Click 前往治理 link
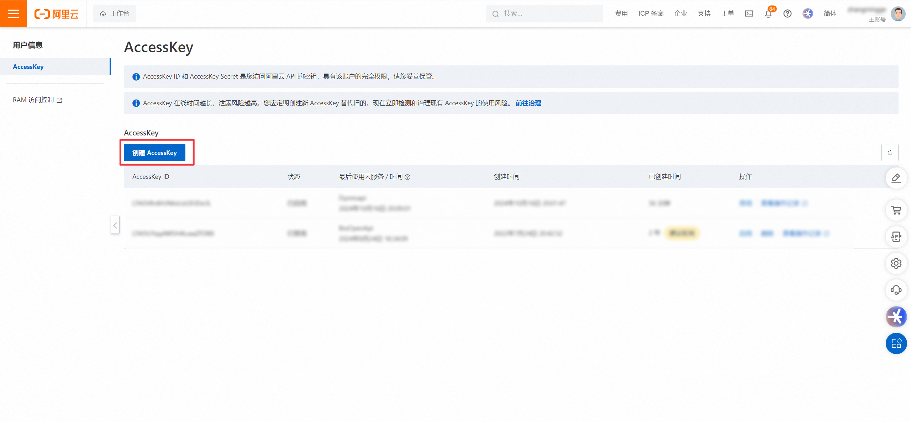Image resolution: width=911 pixels, height=422 pixels. point(528,103)
